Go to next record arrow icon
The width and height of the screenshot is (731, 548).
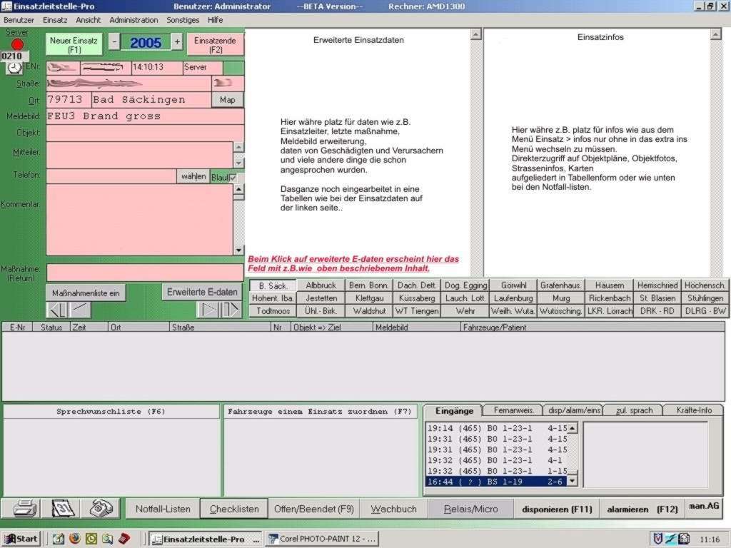point(208,310)
